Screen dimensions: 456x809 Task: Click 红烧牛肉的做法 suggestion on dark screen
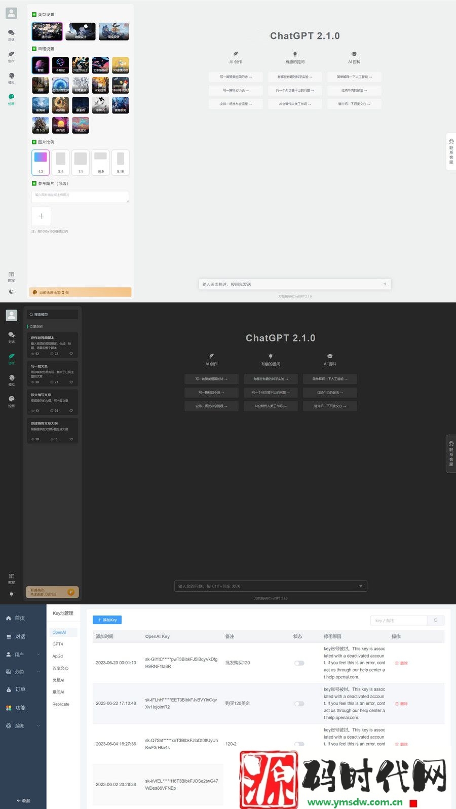tap(330, 393)
